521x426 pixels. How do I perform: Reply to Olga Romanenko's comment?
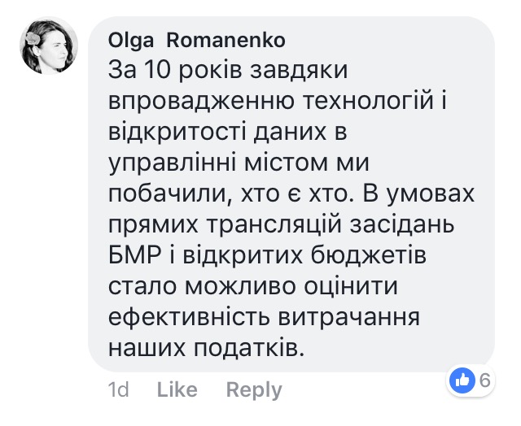point(254,390)
